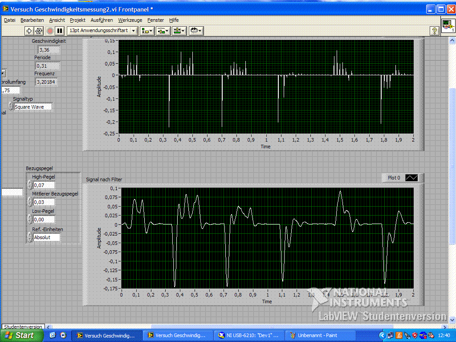Image resolution: width=456 pixels, height=342 pixels.
Task: Click the High-Pegel stepper arrows
Action: tap(30, 185)
